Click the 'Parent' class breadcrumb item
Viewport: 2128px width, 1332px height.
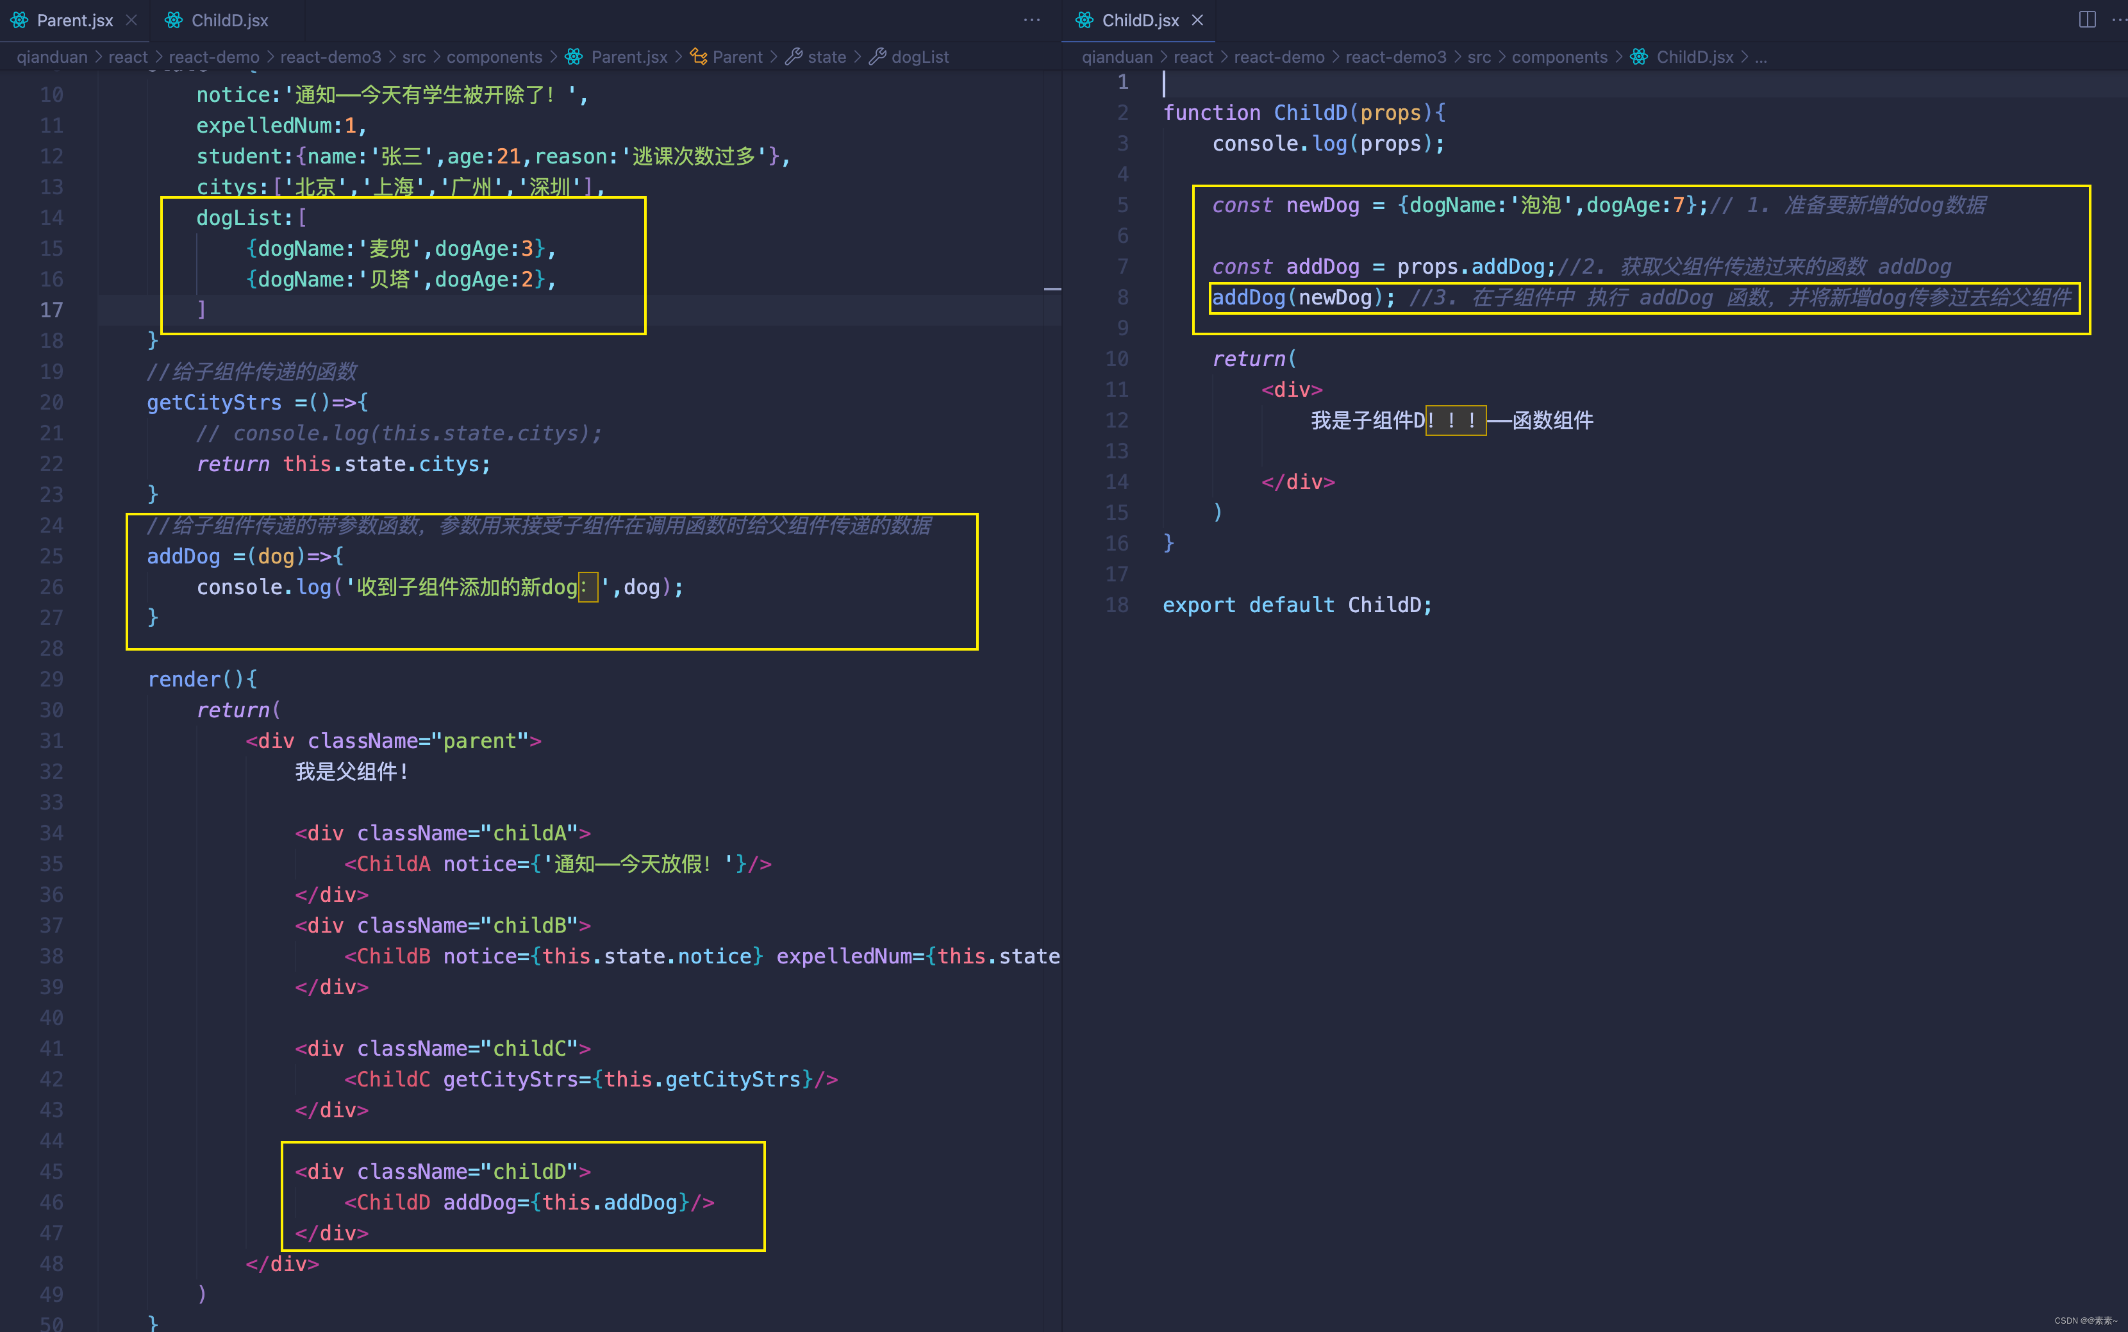[737, 57]
